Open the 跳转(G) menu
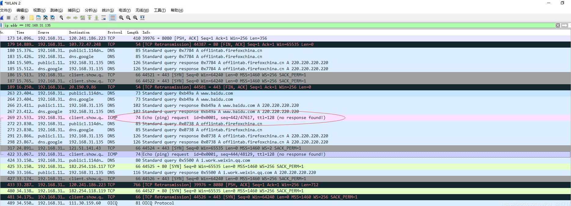 coord(57,10)
